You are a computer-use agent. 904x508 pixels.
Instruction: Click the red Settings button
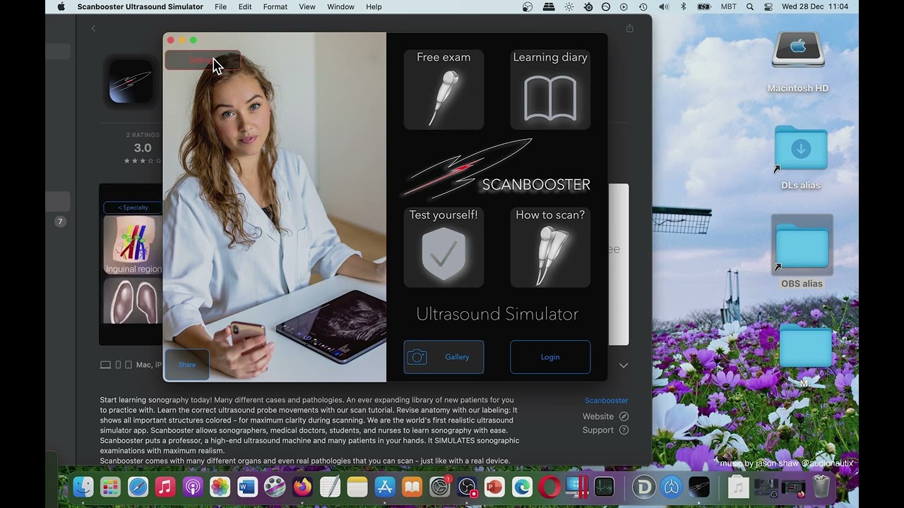coord(202,61)
